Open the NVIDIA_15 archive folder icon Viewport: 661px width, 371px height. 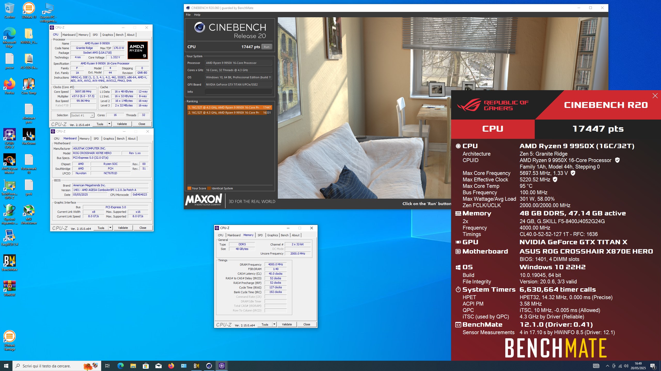tap(29, 36)
